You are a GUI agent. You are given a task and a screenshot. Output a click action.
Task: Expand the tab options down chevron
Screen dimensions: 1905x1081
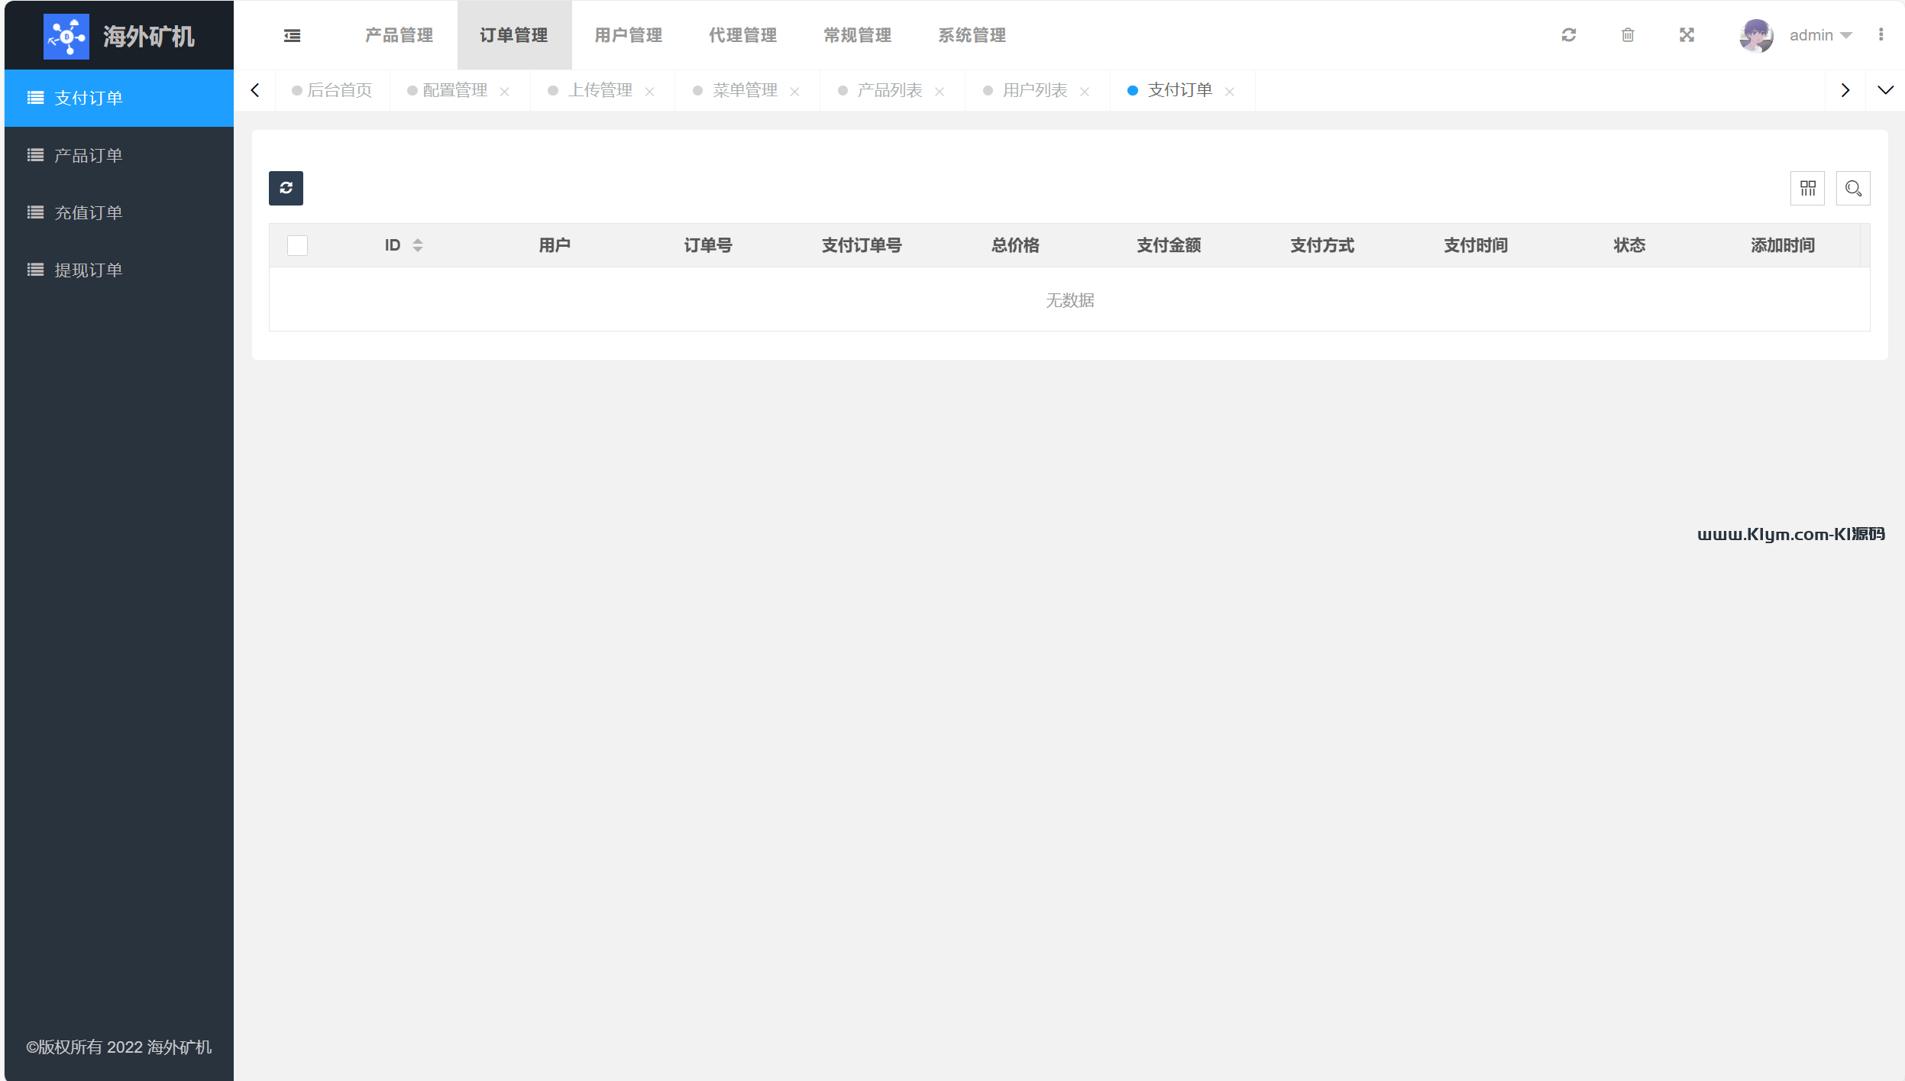pos(1885,90)
